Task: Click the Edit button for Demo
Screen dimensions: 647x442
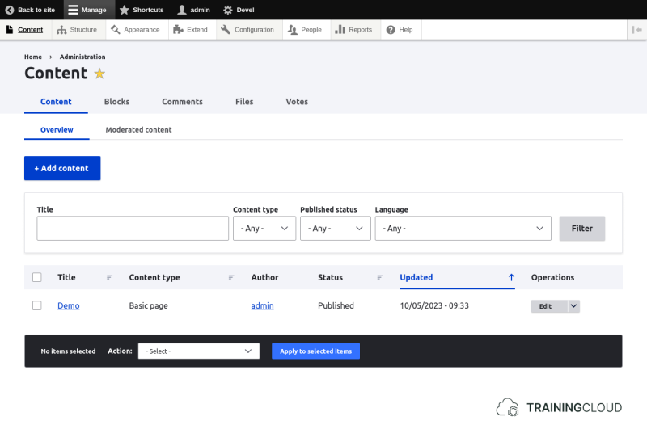Action: 549,306
